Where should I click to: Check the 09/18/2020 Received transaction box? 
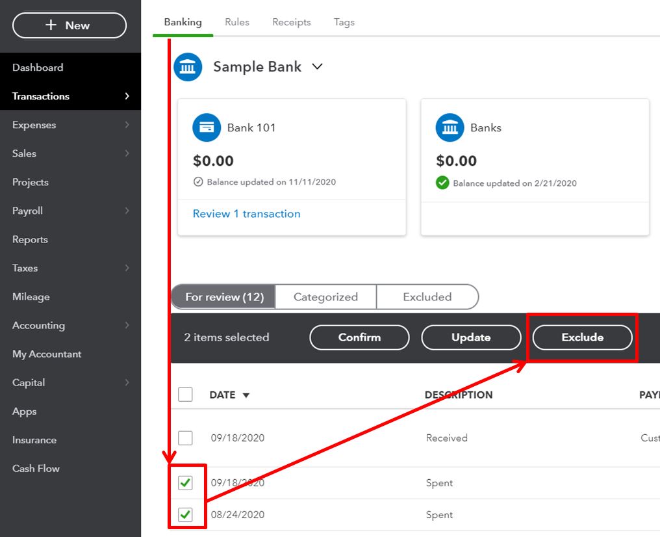pos(185,438)
